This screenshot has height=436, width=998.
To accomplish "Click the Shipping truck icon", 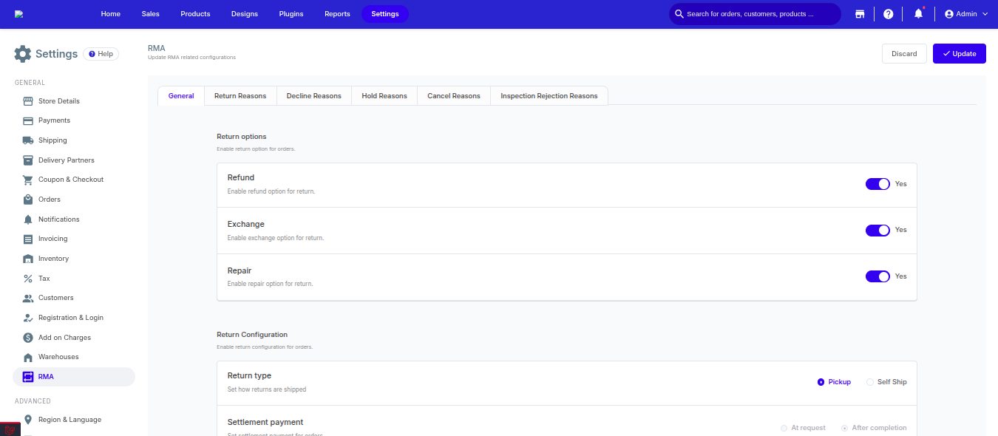I will click(28, 140).
